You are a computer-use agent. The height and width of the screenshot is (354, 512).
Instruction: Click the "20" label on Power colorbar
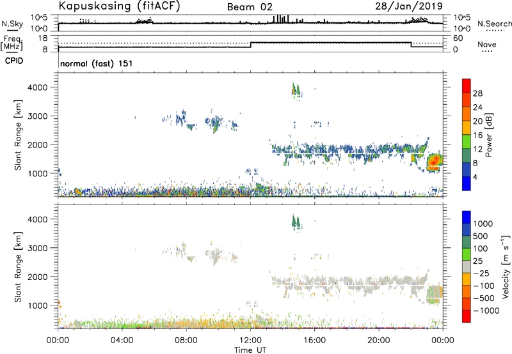click(x=477, y=121)
